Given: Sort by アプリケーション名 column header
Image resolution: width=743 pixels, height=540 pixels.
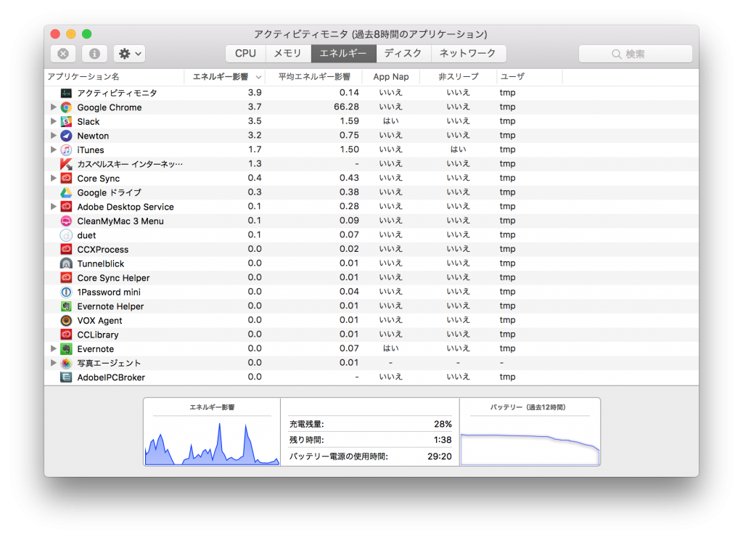Looking at the screenshot, I should [x=114, y=77].
